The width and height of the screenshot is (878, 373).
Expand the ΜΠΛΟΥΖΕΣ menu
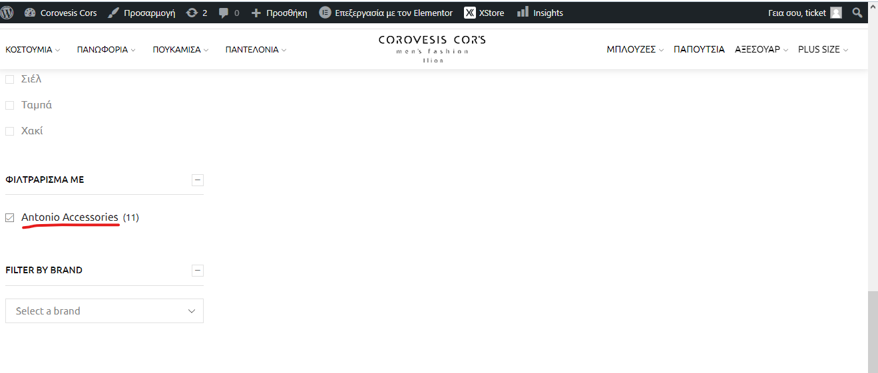pos(635,49)
